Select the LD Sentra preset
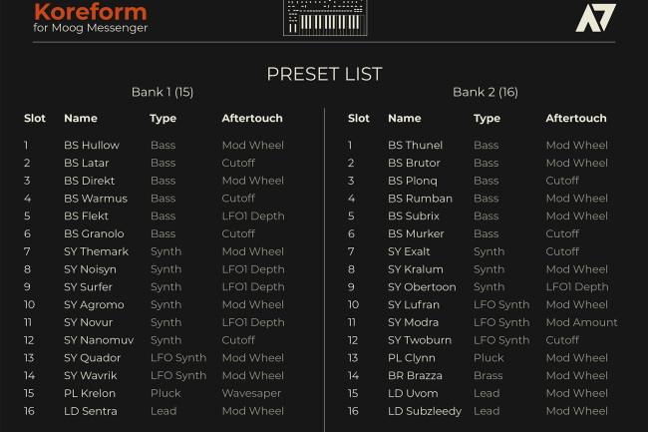The height and width of the screenshot is (432, 648). [90, 411]
